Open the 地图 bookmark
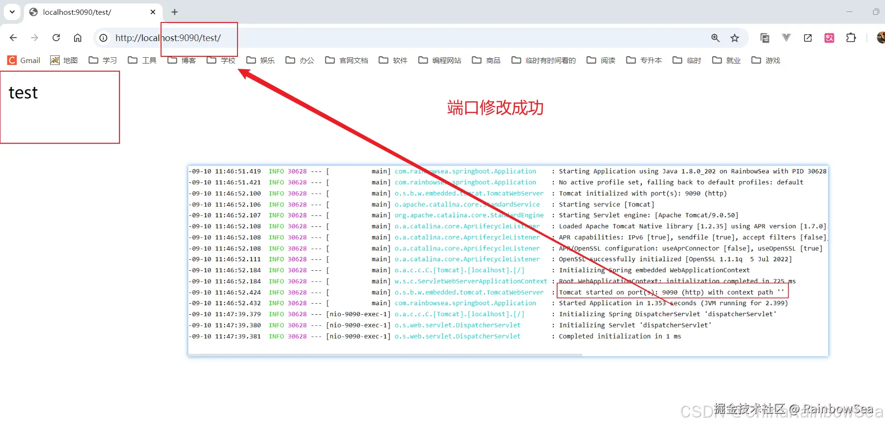Image resolution: width=885 pixels, height=427 pixels. click(64, 60)
